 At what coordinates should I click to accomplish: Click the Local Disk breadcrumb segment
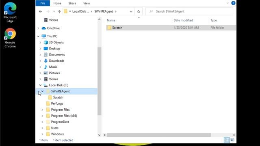coord(81,11)
